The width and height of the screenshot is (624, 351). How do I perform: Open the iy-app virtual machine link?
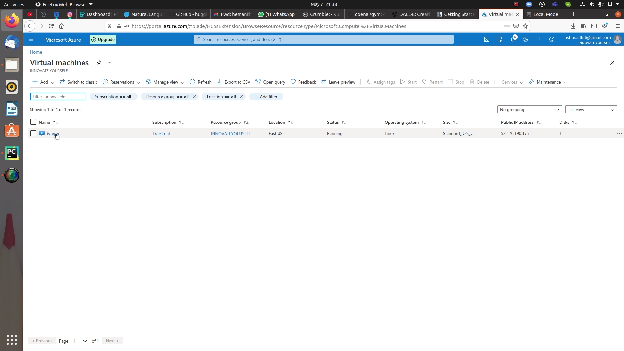coord(53,134)
